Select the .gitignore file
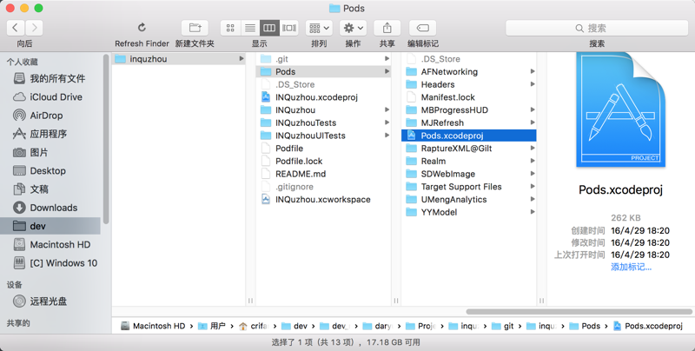The image size is (695, 351). tap(323, 187)
